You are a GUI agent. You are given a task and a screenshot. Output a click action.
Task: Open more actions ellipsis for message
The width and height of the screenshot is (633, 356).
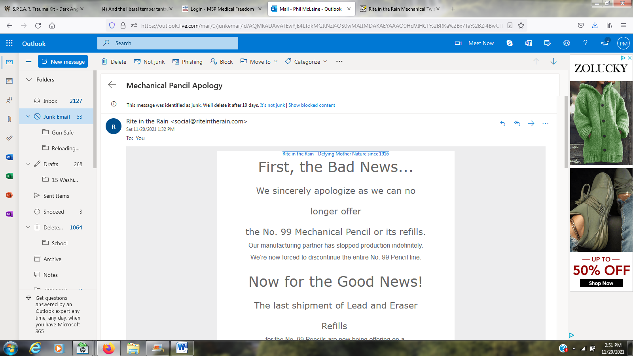coord(546,123)
